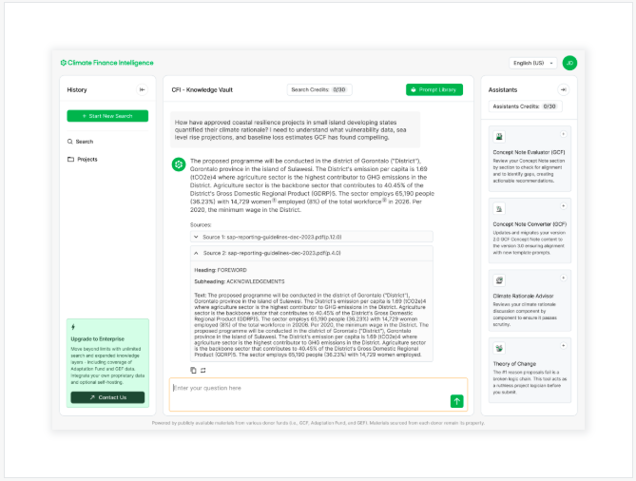636x481 pixels.
Task: Click the CFI - Knowledge Vault title
Action: click(202, 90)
